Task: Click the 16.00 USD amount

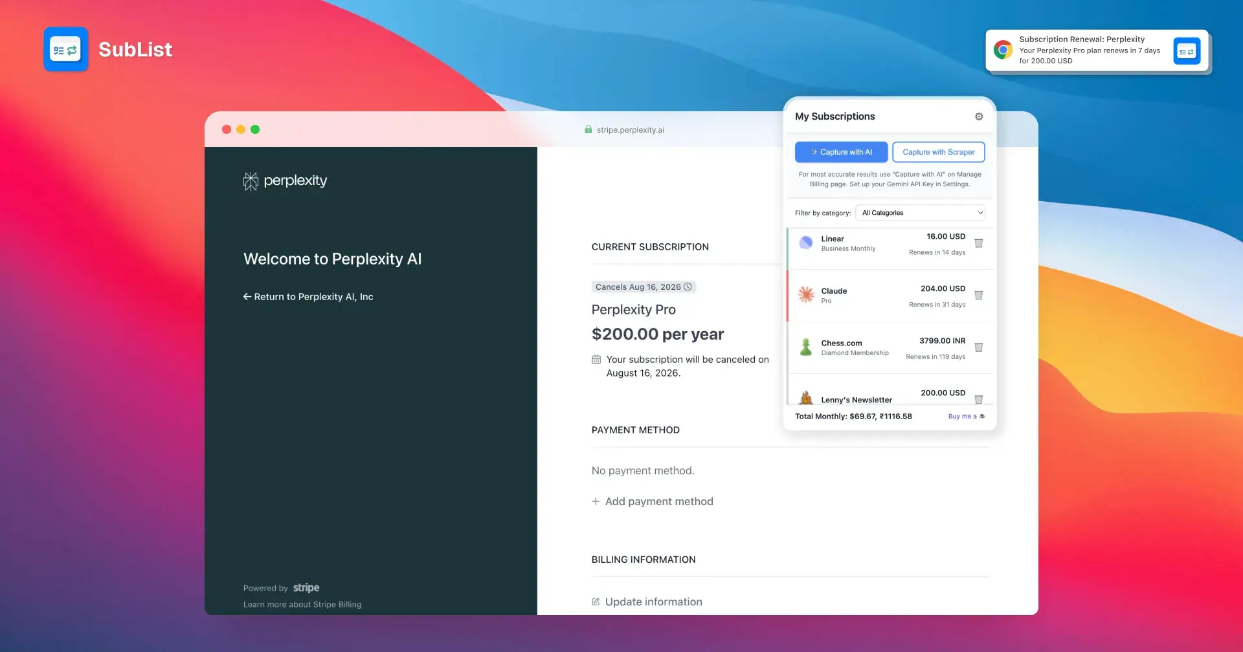Action: pos(946,237)
